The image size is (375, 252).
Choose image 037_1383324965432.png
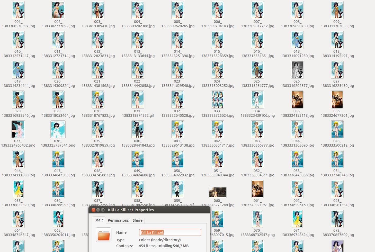[x=18, y=129]
